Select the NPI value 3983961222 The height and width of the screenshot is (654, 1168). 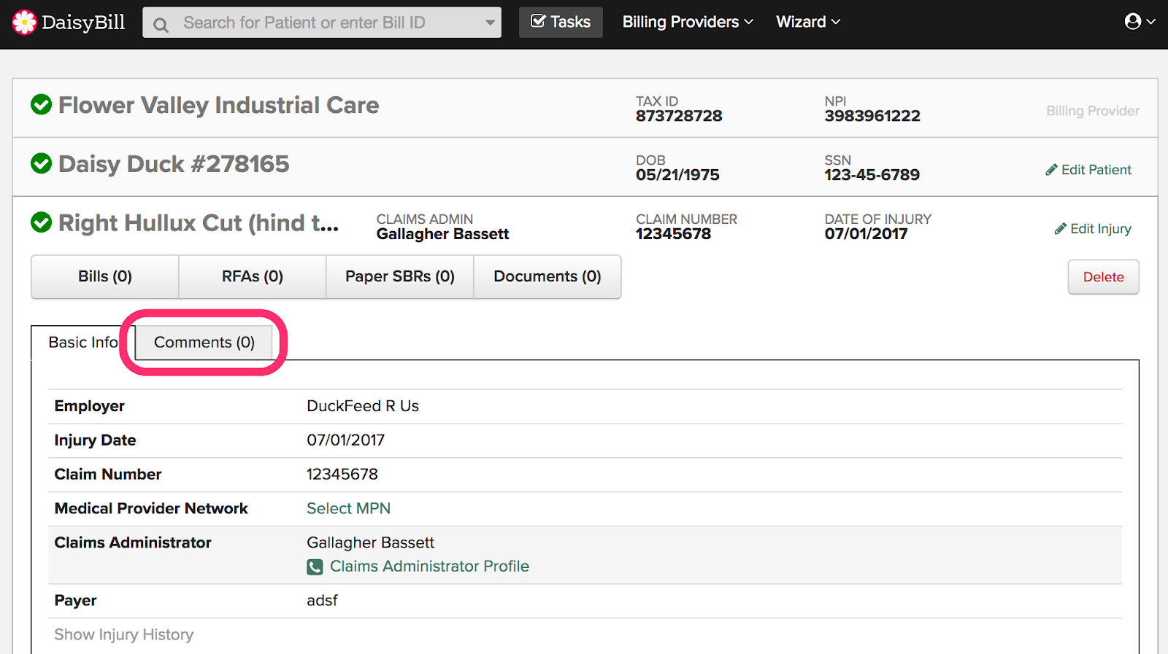coord(872,116)
